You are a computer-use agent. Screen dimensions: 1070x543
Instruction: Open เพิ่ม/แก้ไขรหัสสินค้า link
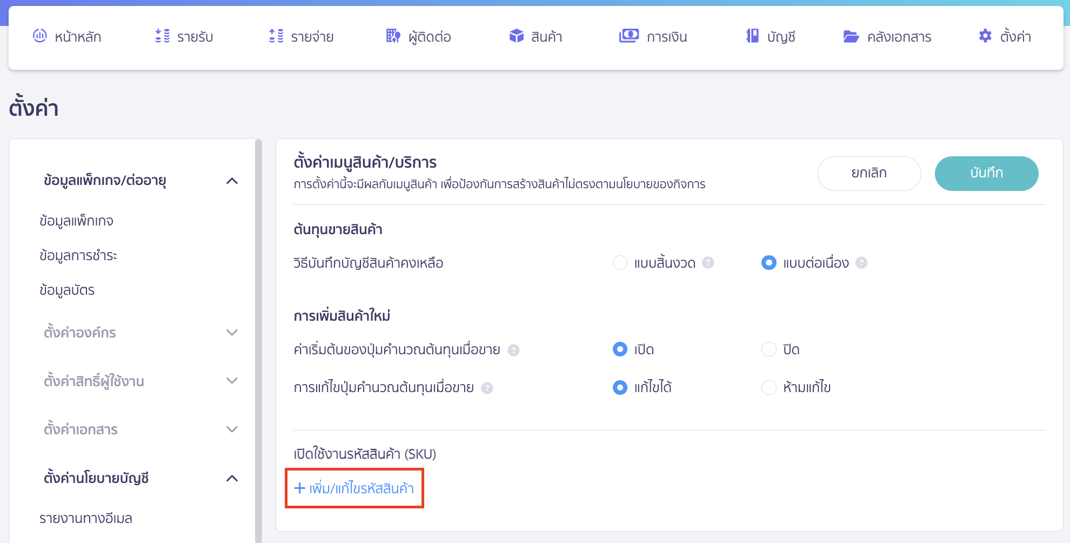[354, 488]
